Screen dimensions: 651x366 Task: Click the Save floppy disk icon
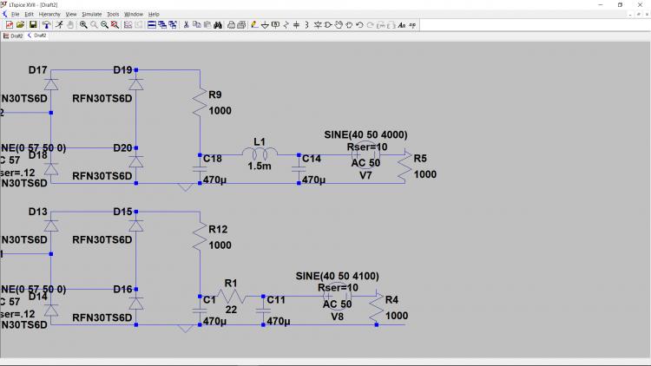tap(33, 25)
